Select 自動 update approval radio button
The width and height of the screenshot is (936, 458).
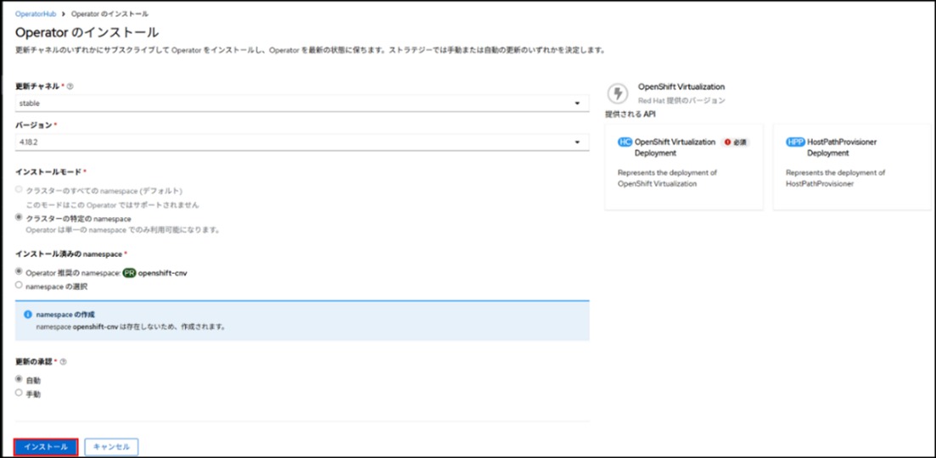(20, 379)
